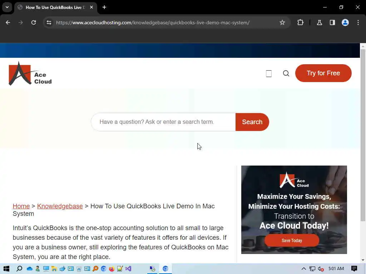Open the Maximize Your Savings ad banner
Screen dimensions: 366x274
coord(294,210)
